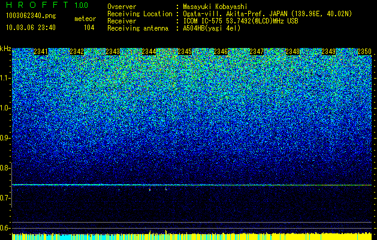Image resolution: width=377 pixels, height=240 pixels.
Task: Click the Receiving Location value line
Action: pos(267,14)
